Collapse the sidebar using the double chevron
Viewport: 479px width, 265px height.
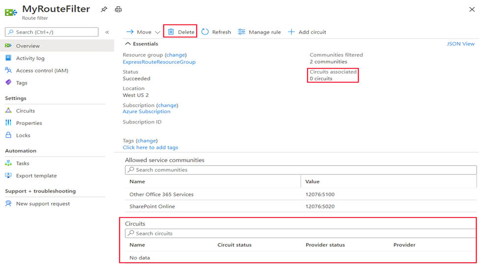point(107,32)
